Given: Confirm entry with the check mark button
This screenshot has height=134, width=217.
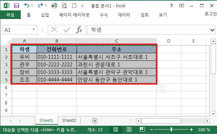Looking at the screenshot, I should (x=67, y=30).
